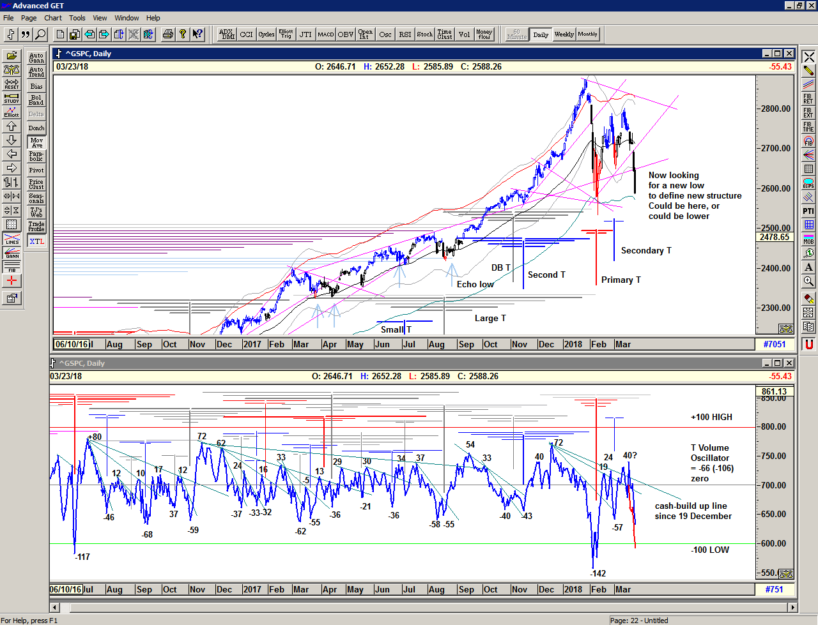Open the Window menu

(127, 18)
